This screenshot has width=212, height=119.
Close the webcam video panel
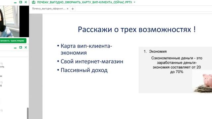pos(26,2)
